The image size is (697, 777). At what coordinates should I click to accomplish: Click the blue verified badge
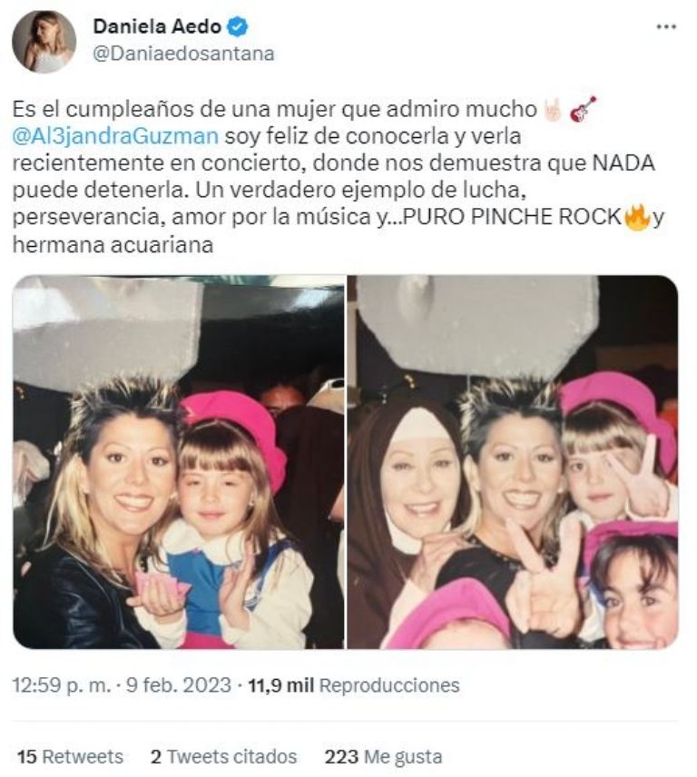pyautogui.click(x=237, y=26)
